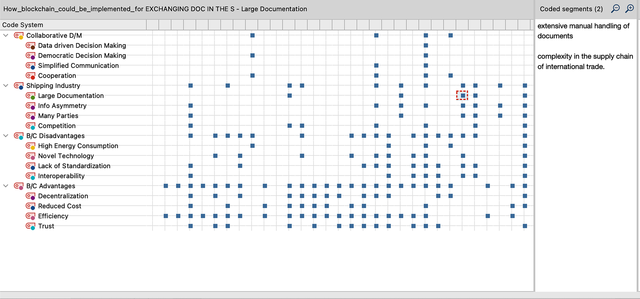This screenshot has height=299, width=640.
Task: Click the Novel Technology code icon
Action: coord(30,156)
